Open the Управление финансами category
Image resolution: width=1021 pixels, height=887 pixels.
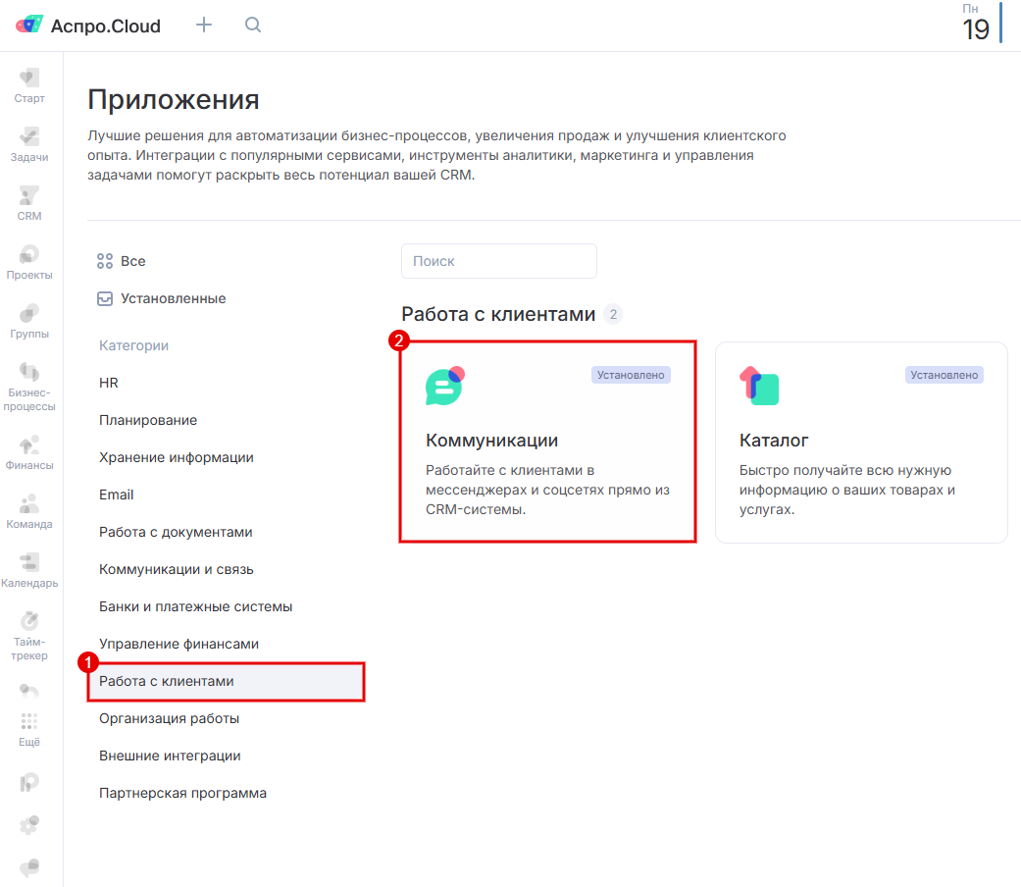[x=179, y=644]
